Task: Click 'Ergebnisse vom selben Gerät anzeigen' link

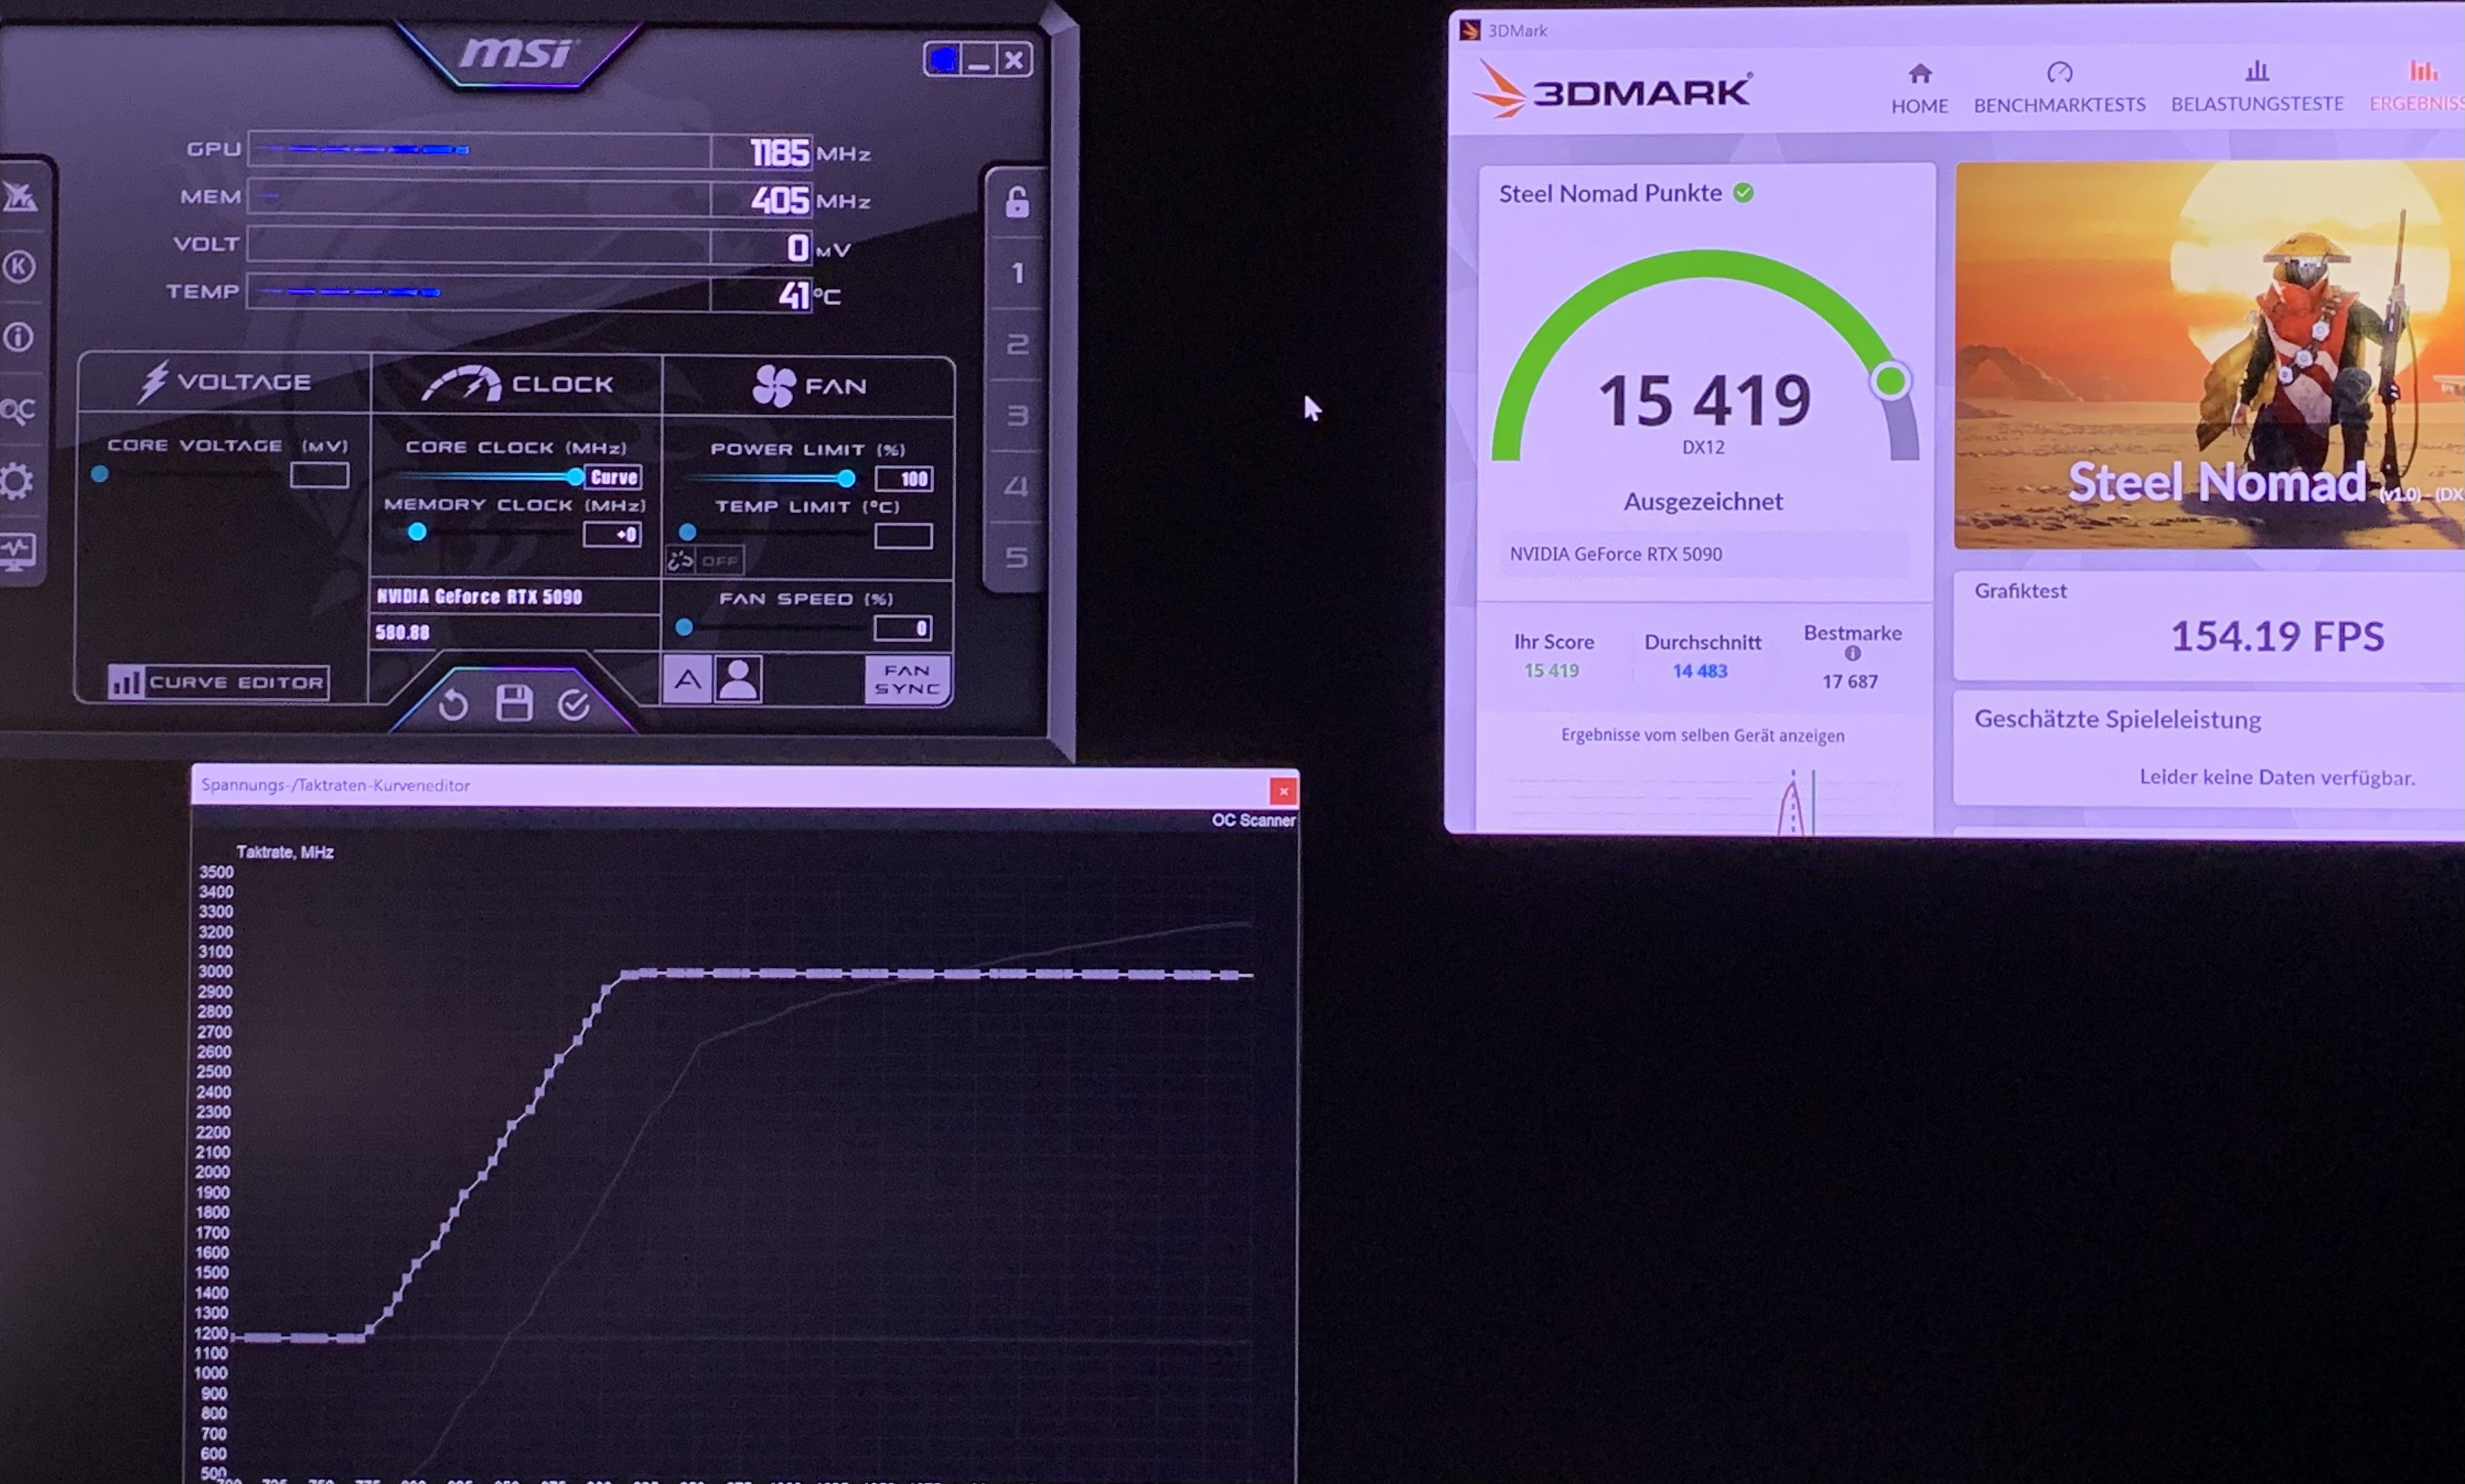Action: click(1702, 735)
